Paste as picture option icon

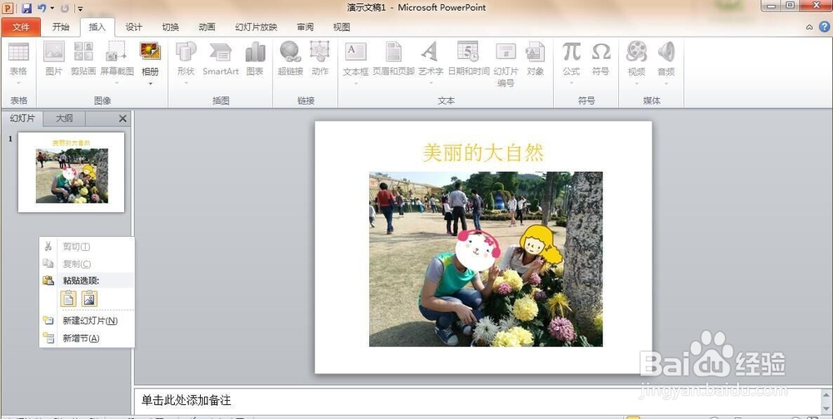pyautogui.click(x=89, y=298)
